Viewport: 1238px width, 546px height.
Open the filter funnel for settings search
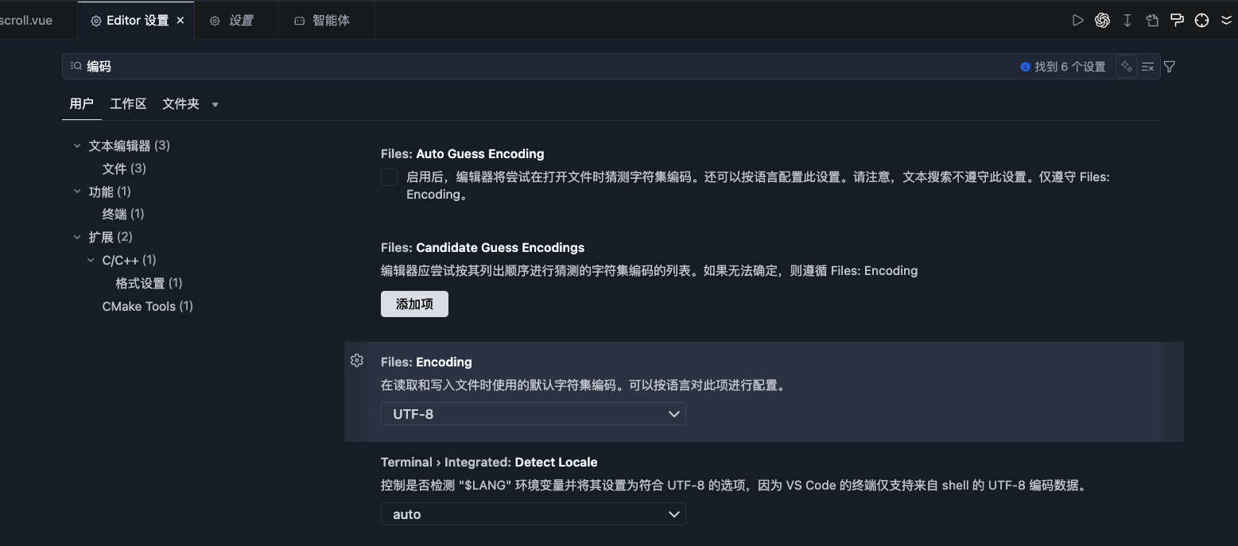pyautogui.click(x=1170, y=67)
